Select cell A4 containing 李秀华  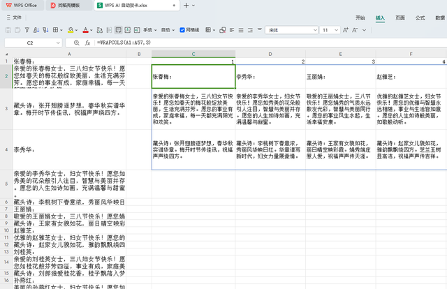(69, 149)
